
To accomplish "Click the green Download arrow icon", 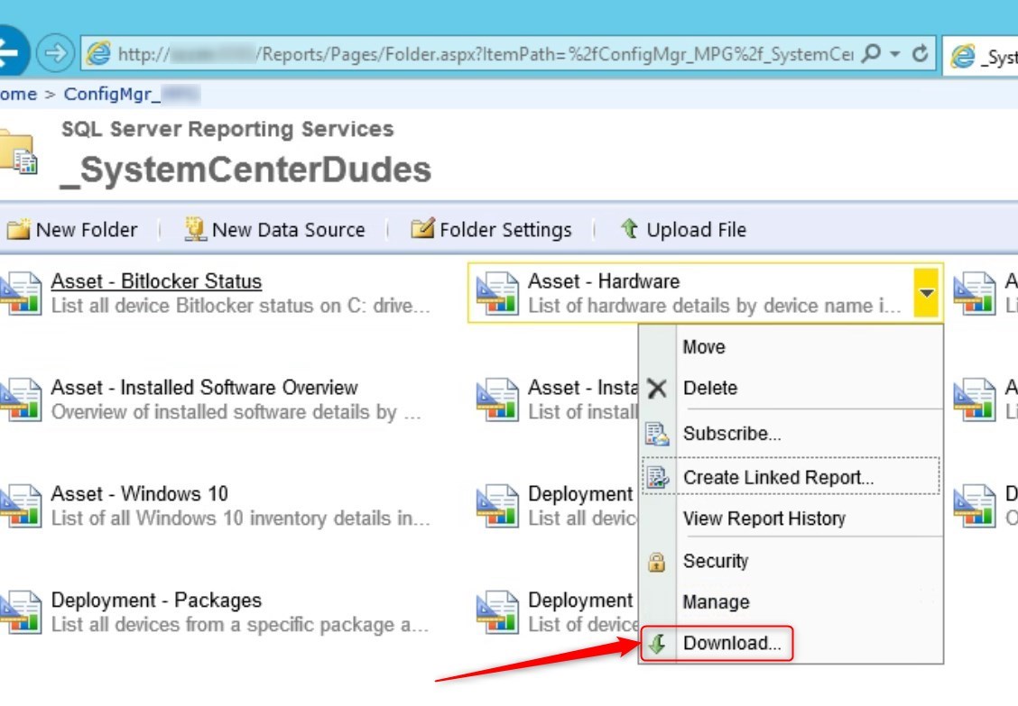I will click(x=657, y=644).
